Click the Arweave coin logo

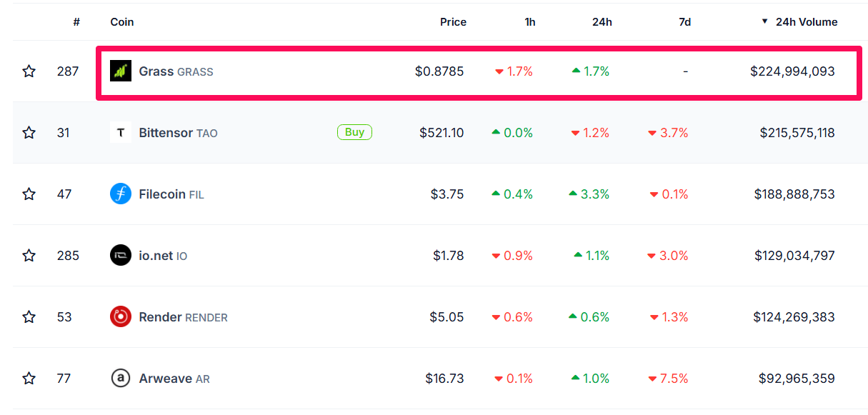[120, 378]
